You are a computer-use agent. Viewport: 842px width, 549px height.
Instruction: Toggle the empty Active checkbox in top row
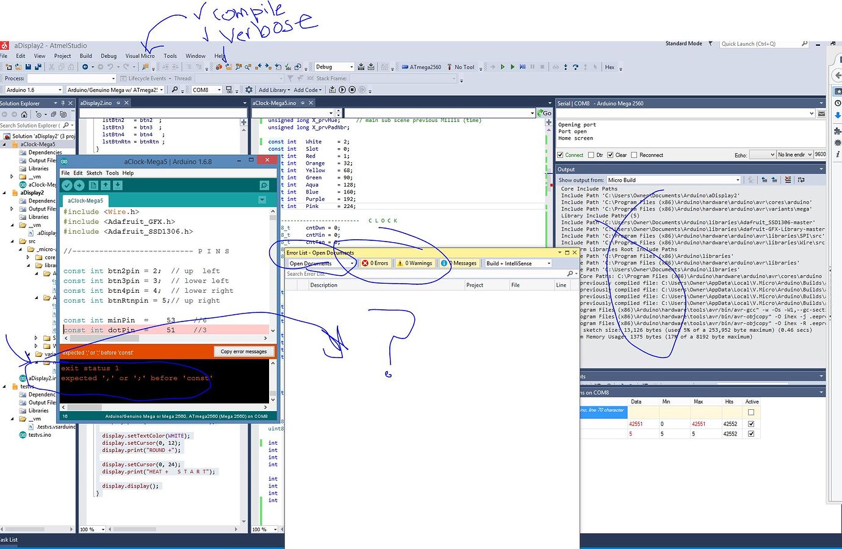pos(751,412)
